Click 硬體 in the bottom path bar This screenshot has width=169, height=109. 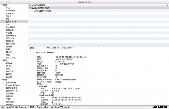click(32, 107)
